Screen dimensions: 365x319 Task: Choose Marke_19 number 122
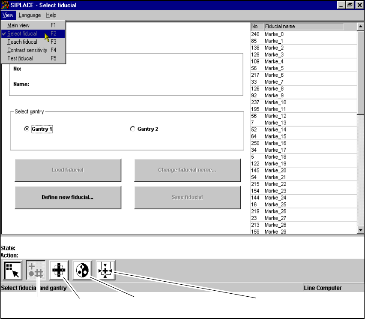(304, 164)
